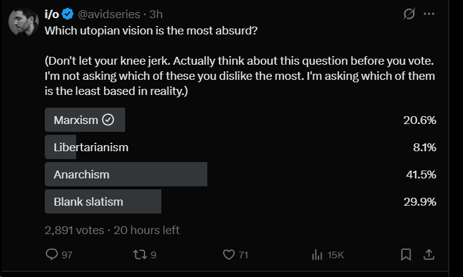Click the 2,891 votes count text
The width and height of the screenshot is (463, 277).
point(74,230)
